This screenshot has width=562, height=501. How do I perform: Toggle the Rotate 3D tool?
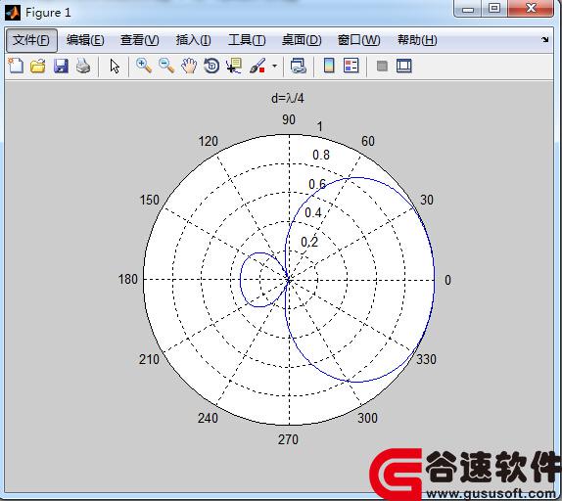(211, 66)
